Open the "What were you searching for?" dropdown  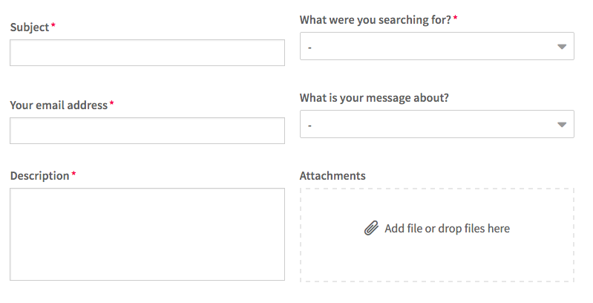tap(437, 46)
